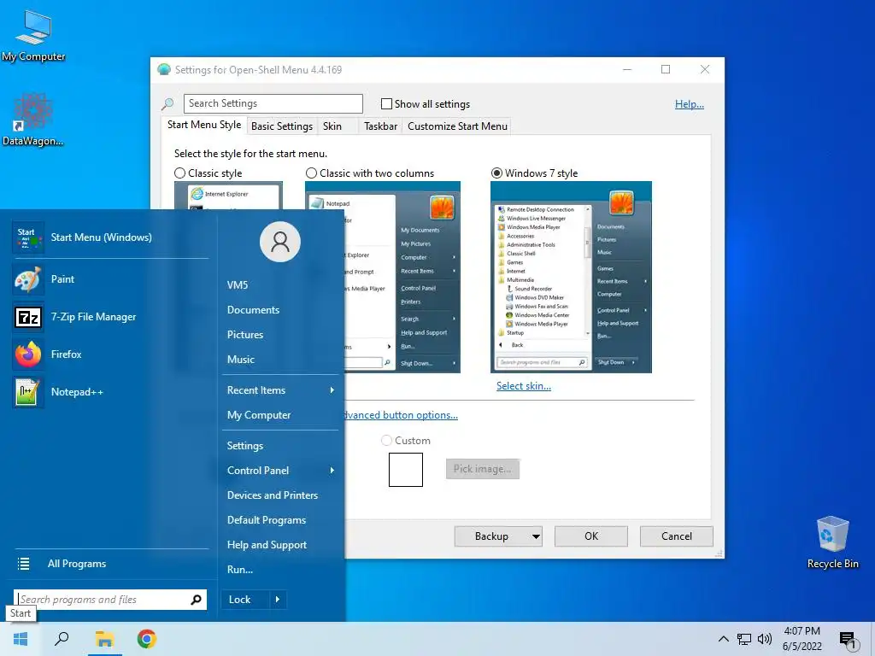The height and width of the screenshot is (656, 875).
Task: Click the taskbar clock showing 4:07 PM
Action: 802,639
